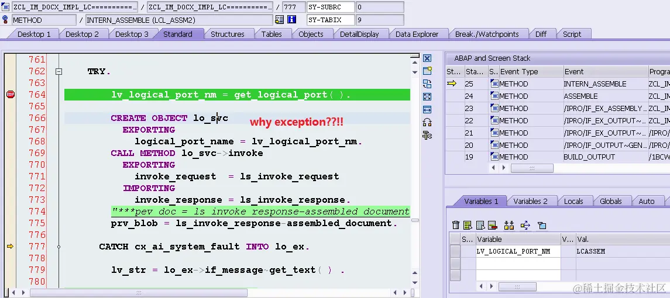Click the icon with two down arrows over boxes
The width and height of the screenshot is (670, 298).
coord(509,225)
